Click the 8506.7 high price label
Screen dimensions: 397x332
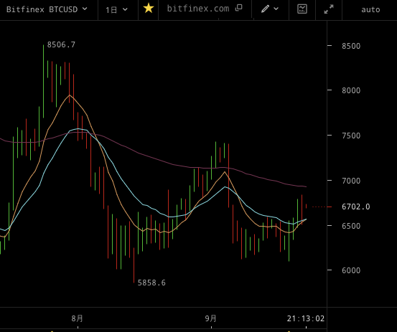click(61, 44)
